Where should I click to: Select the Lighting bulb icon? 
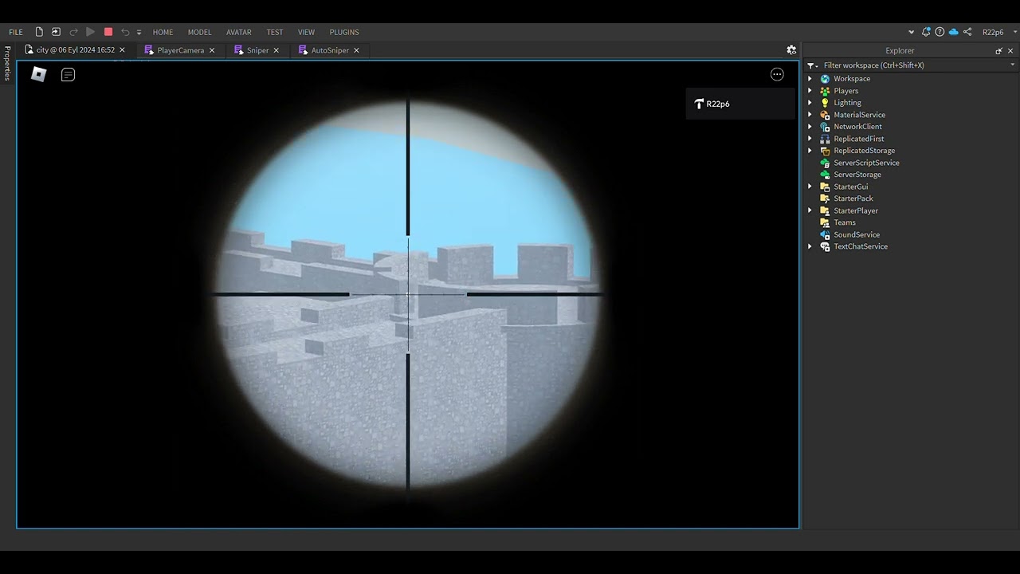[825, 103]
